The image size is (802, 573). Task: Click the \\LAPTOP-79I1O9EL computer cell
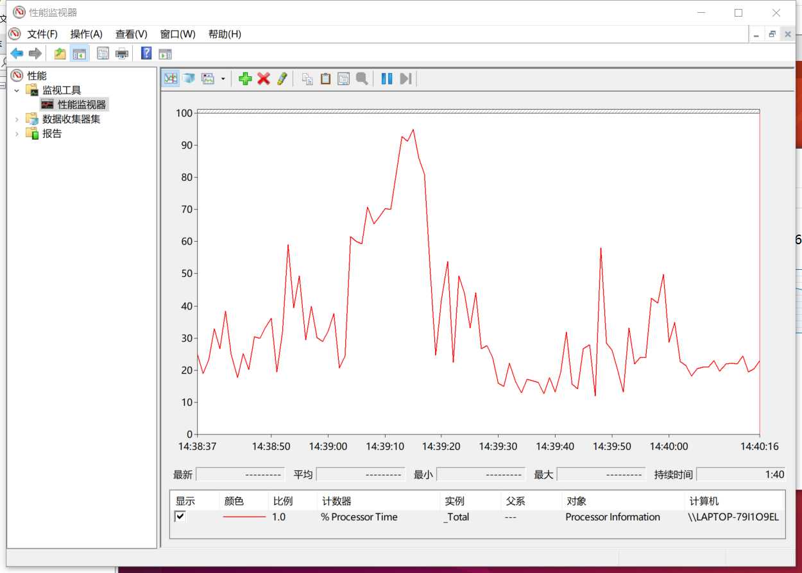click(733, 517)
